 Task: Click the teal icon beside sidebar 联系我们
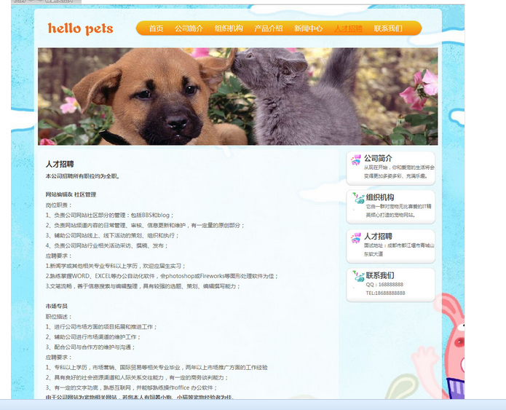357,277
